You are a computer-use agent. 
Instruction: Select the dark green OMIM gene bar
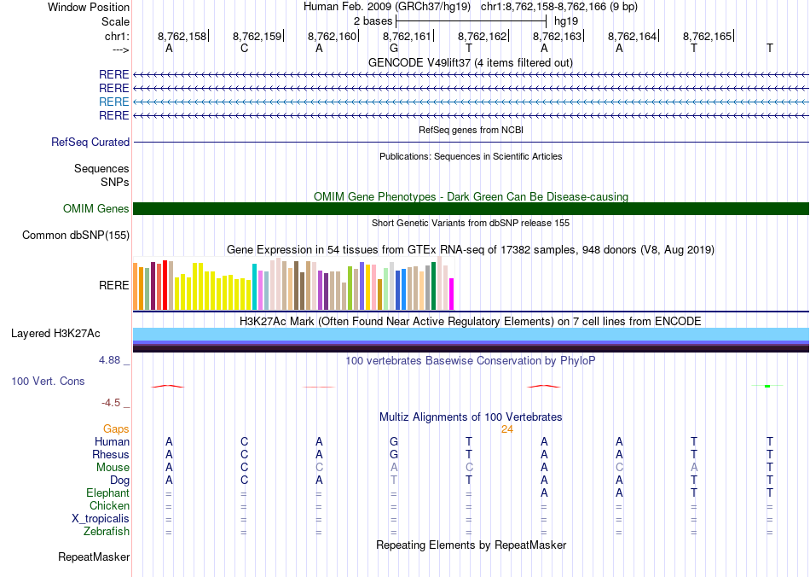(471, 209)
